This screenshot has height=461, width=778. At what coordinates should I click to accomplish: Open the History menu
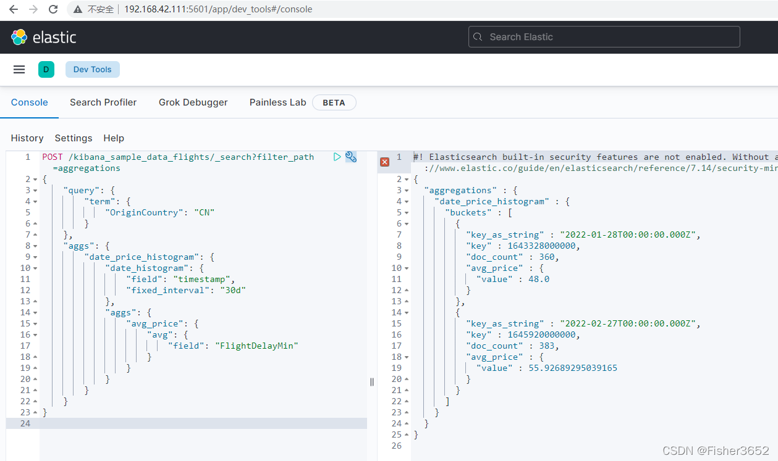coord(27,138)
